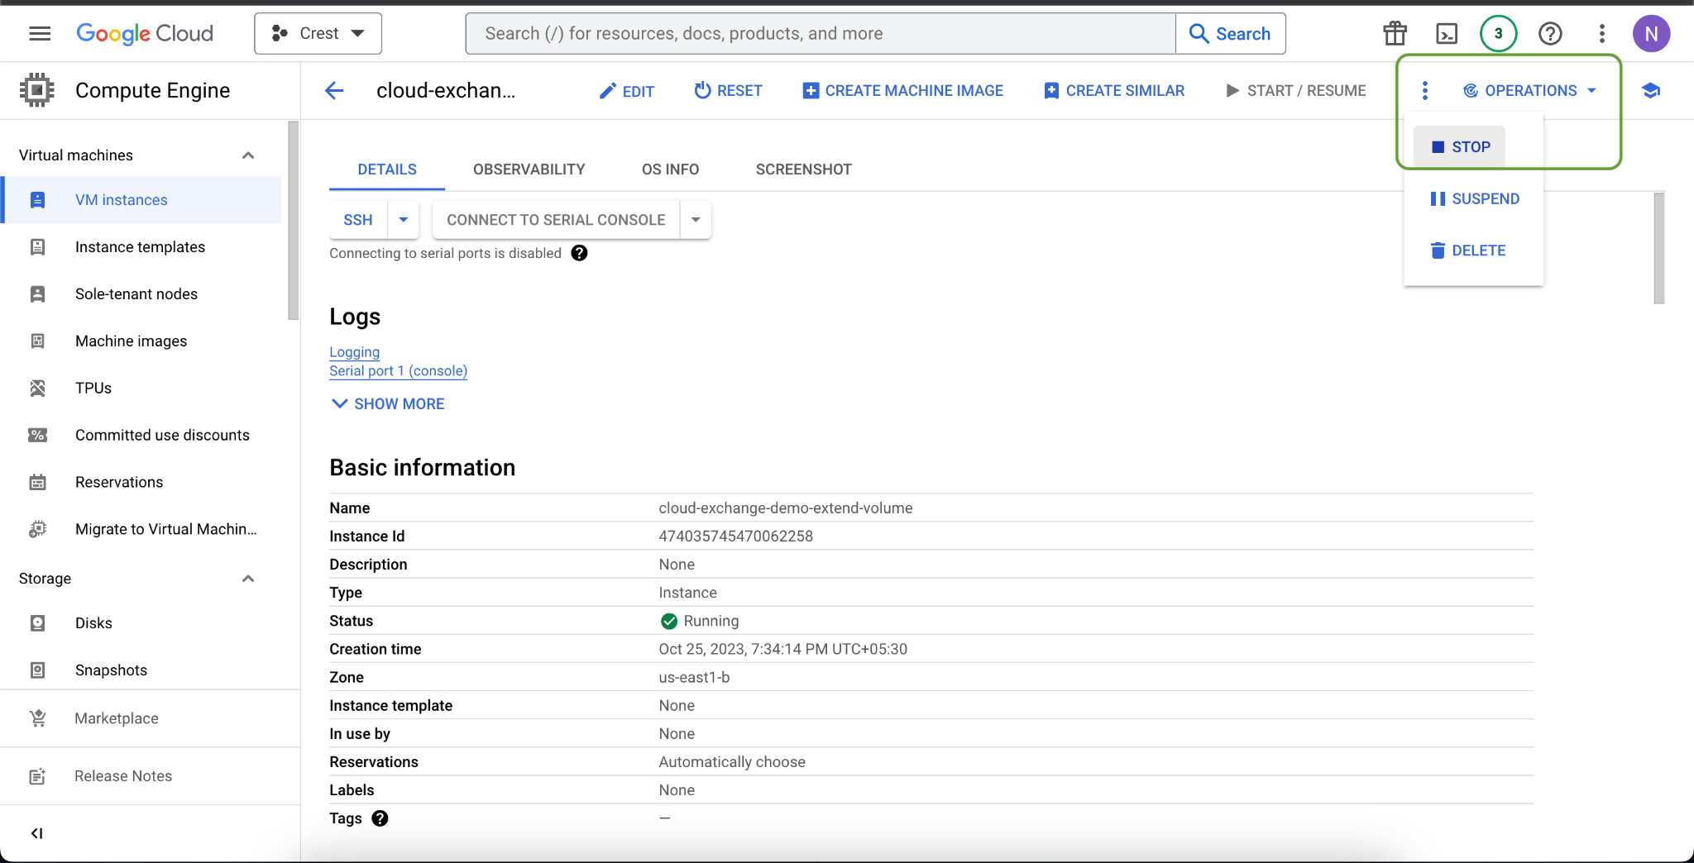Screen dimensions: 1694x863
Task: Collapse the Virtual machines section
Action: click(x=248, y=155)
